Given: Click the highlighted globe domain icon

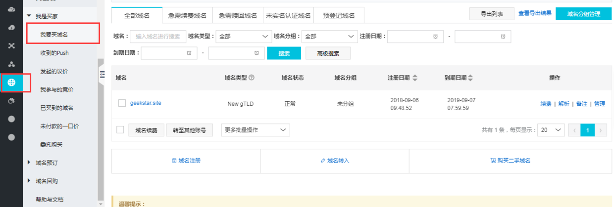Looking at the screenshot, I should tap(11, 83).
